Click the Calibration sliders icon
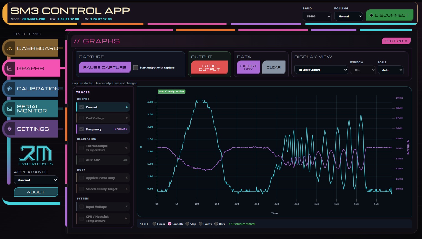 coord(10,89)
